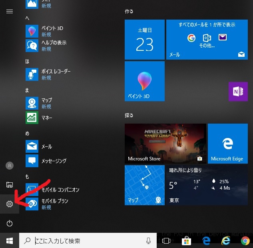Click the ペイント 3D app list icon
This screenshot has width=253, height=248.
pos(32,31)
